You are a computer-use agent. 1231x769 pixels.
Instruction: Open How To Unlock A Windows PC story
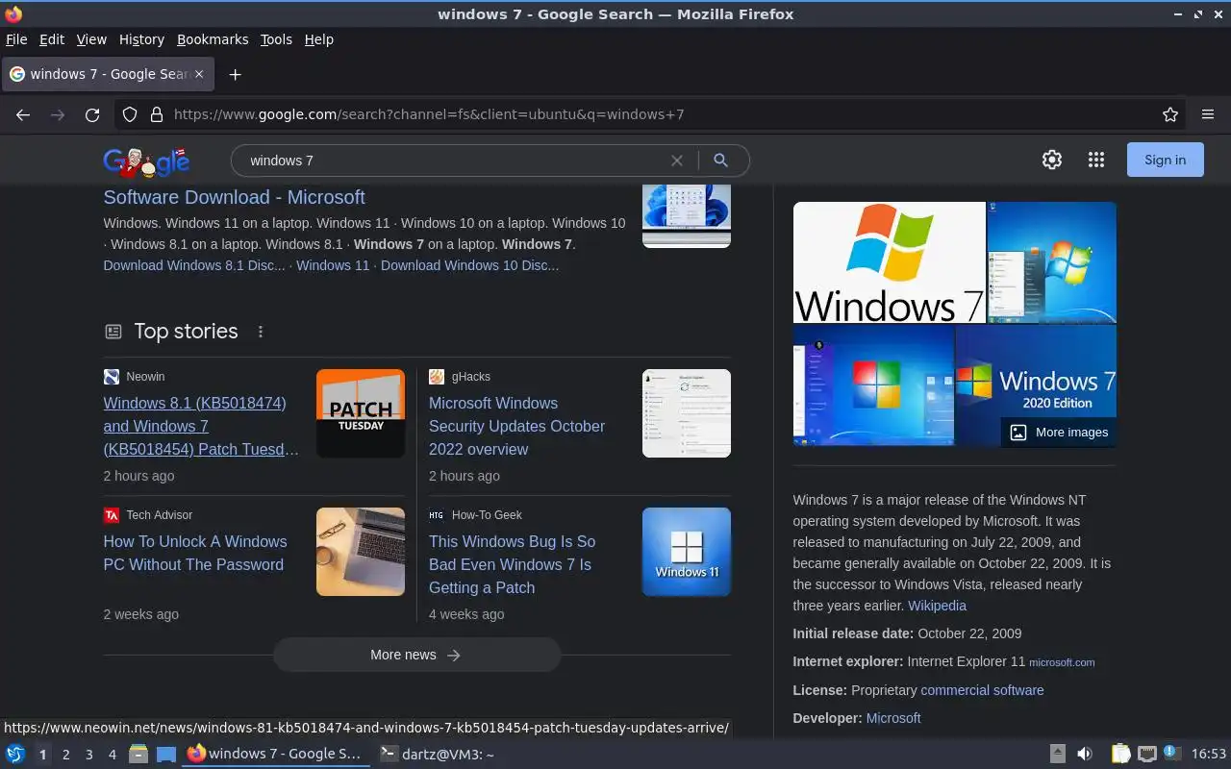click(x=195, y=553)
